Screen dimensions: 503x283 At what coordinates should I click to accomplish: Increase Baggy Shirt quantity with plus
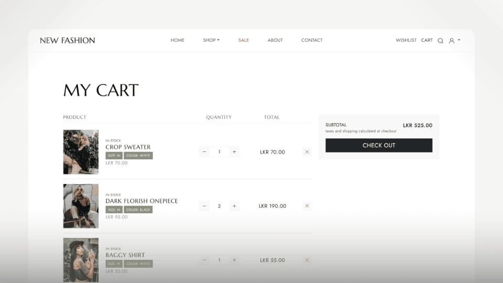coord(234,260)
